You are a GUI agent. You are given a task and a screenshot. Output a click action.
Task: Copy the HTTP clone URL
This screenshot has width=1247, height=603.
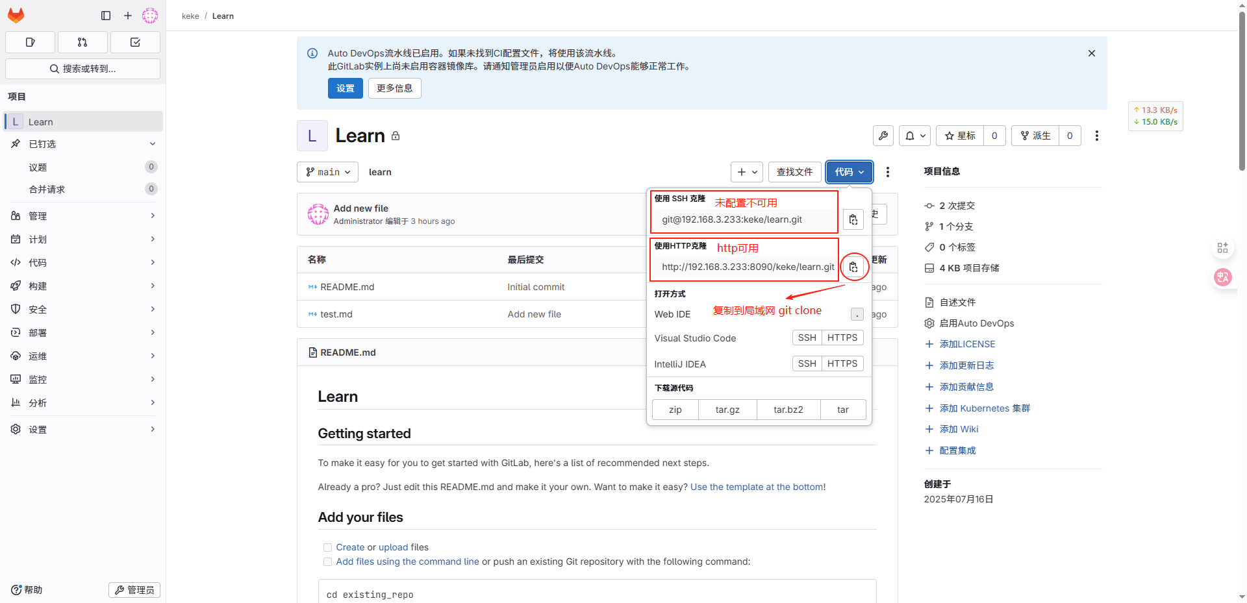[853, 267]
